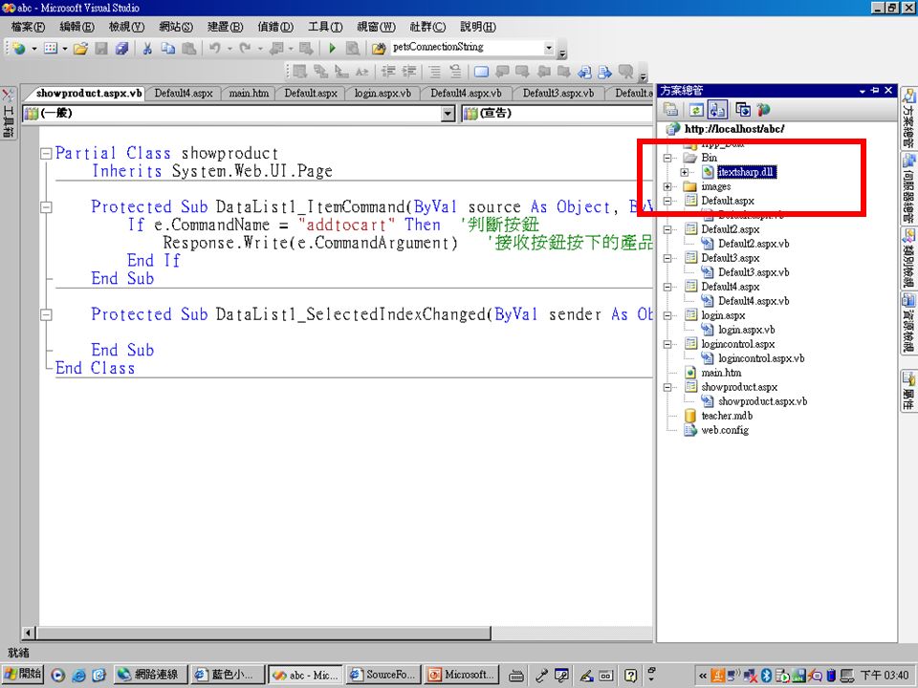This screenshot has width=918, height=688.
Task: Open the 檔案(F) menu
Action: tap(28, 27)
